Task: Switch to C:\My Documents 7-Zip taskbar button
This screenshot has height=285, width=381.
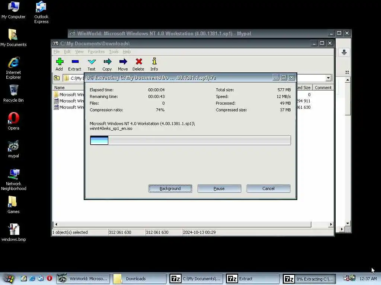Action: (x=196, y=279)
